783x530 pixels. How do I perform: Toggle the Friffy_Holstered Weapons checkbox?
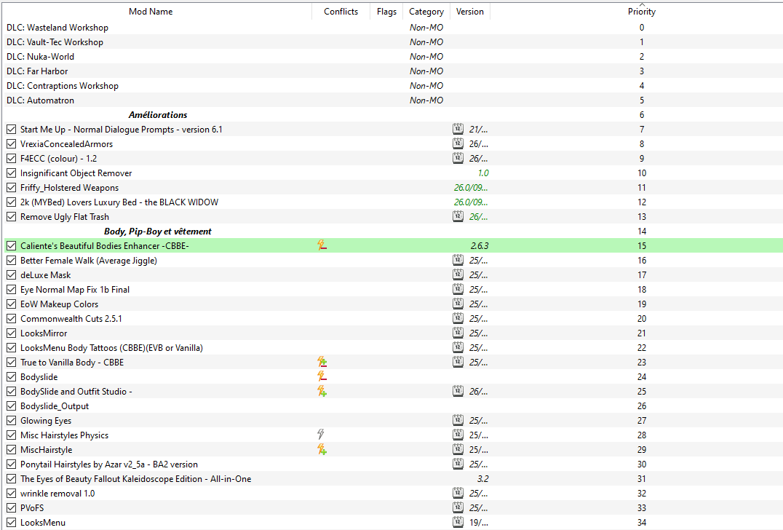pos(12,187)
